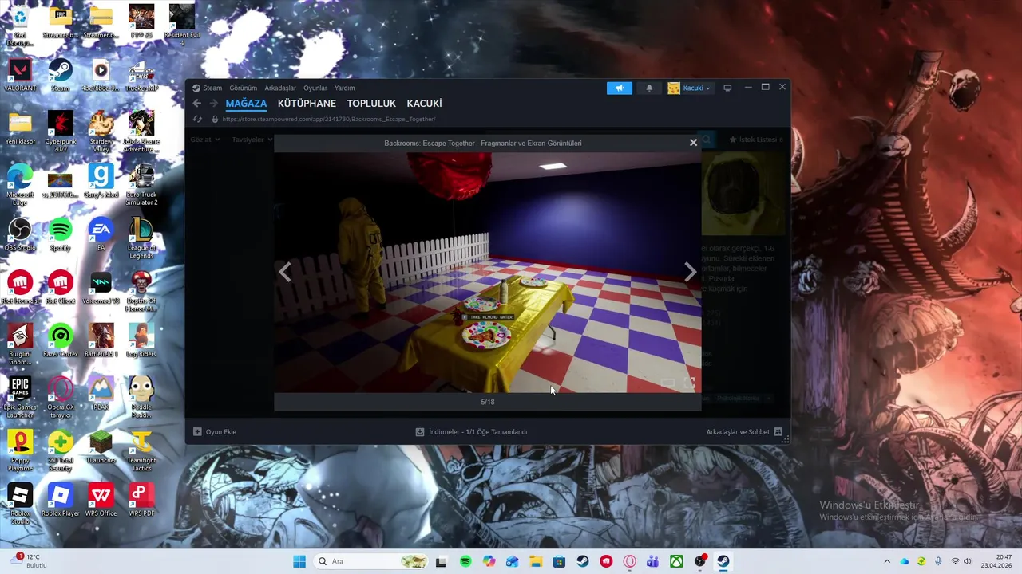The height and width of the screenshot is (574, 1022).
Task: Open the Oyunlar menu
Action: [x=315, y=88]
